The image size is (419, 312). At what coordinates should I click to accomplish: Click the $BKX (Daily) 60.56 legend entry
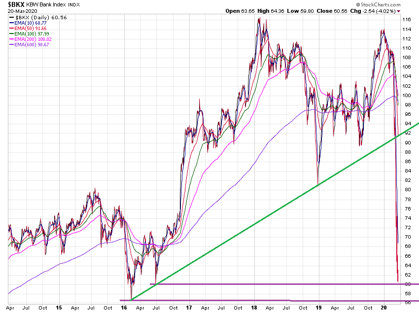(x=38, y=18)
